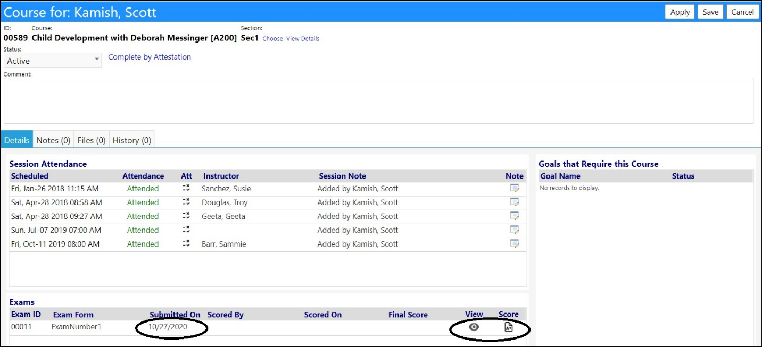
Task: Open the View Details link
Action: (303, 39)
